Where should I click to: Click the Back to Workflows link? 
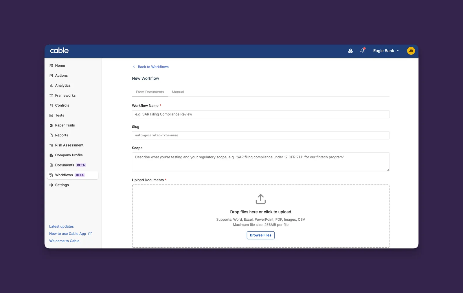pyautogui.click(x=153, y=67)
